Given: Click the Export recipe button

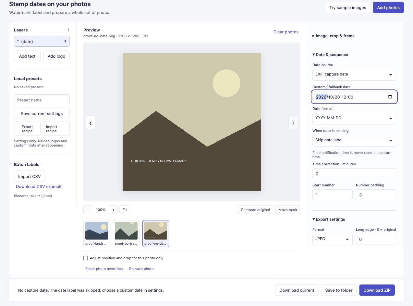Looking at the screenshot, I should point(27,129).
